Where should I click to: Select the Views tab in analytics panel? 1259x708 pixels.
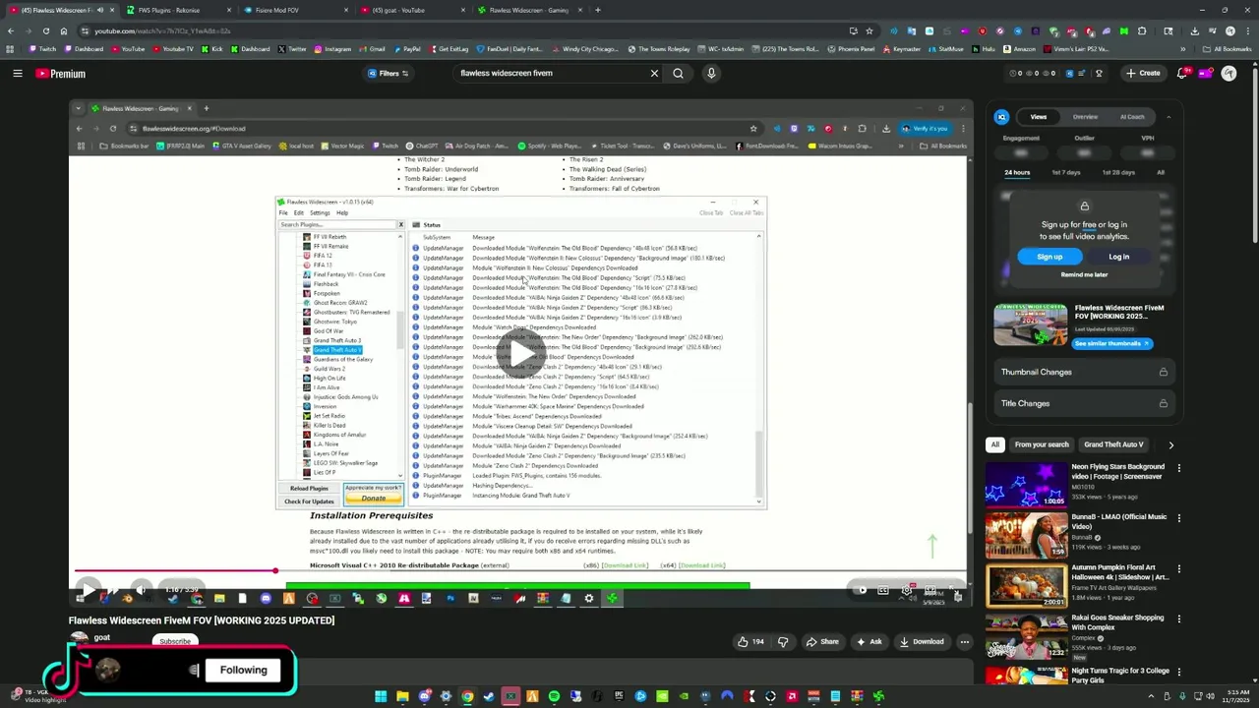[x=1039, y=117]
